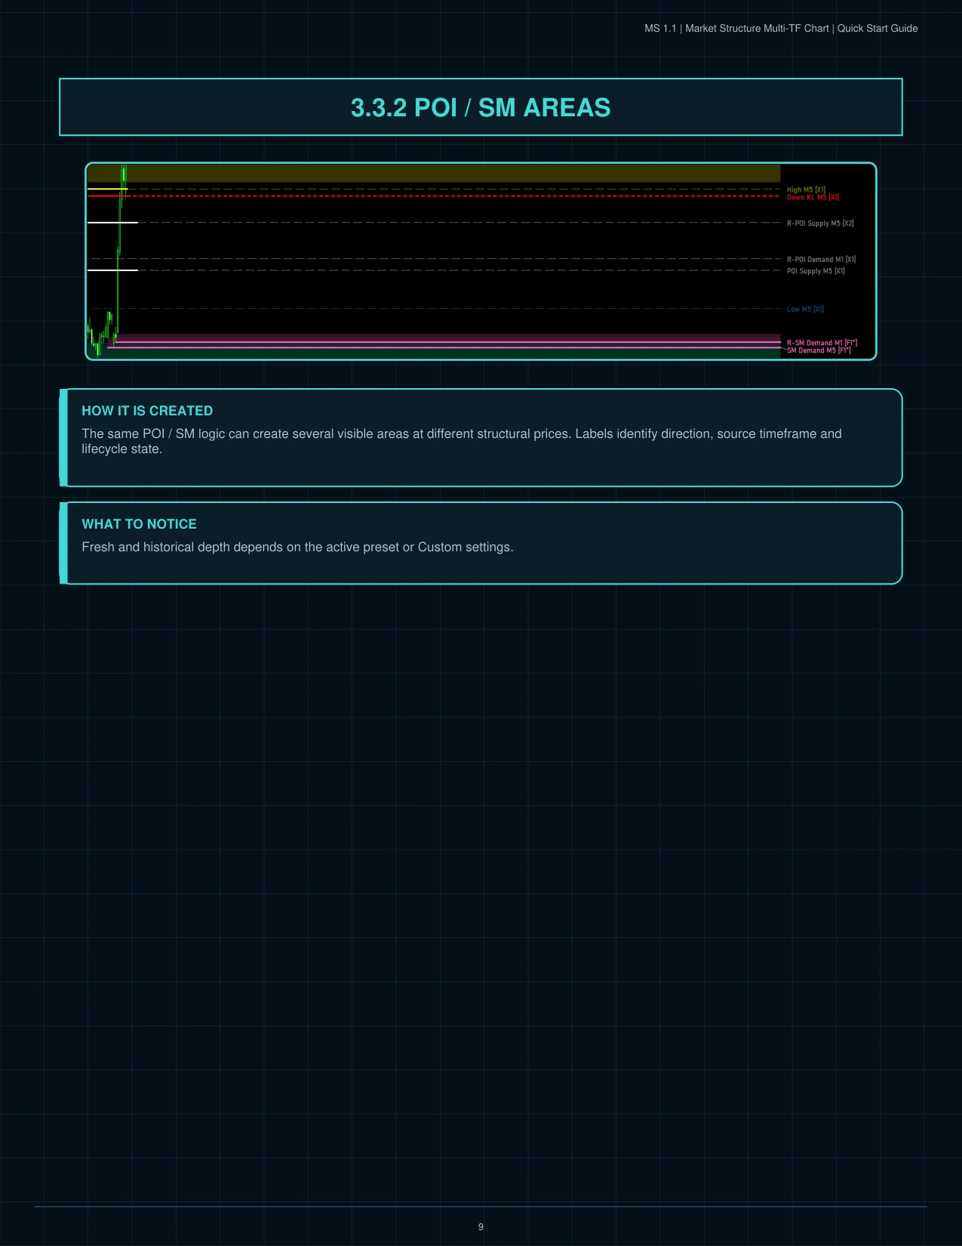Viewport: 962px width, 1246px height.
Task: Click the '3.3.2 POI / SM AREAS' section title
Action: (481, 107)
